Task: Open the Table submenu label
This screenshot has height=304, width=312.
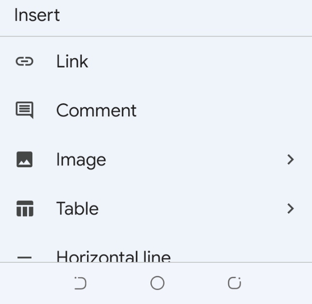Action: [x=77, y=208]
